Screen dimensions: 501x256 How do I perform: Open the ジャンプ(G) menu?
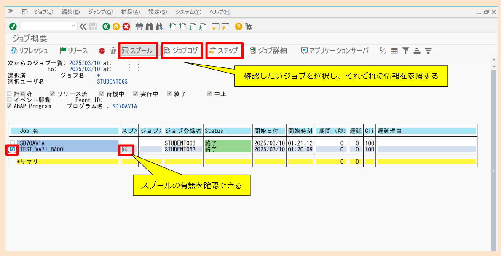click(x=100, y=12)
